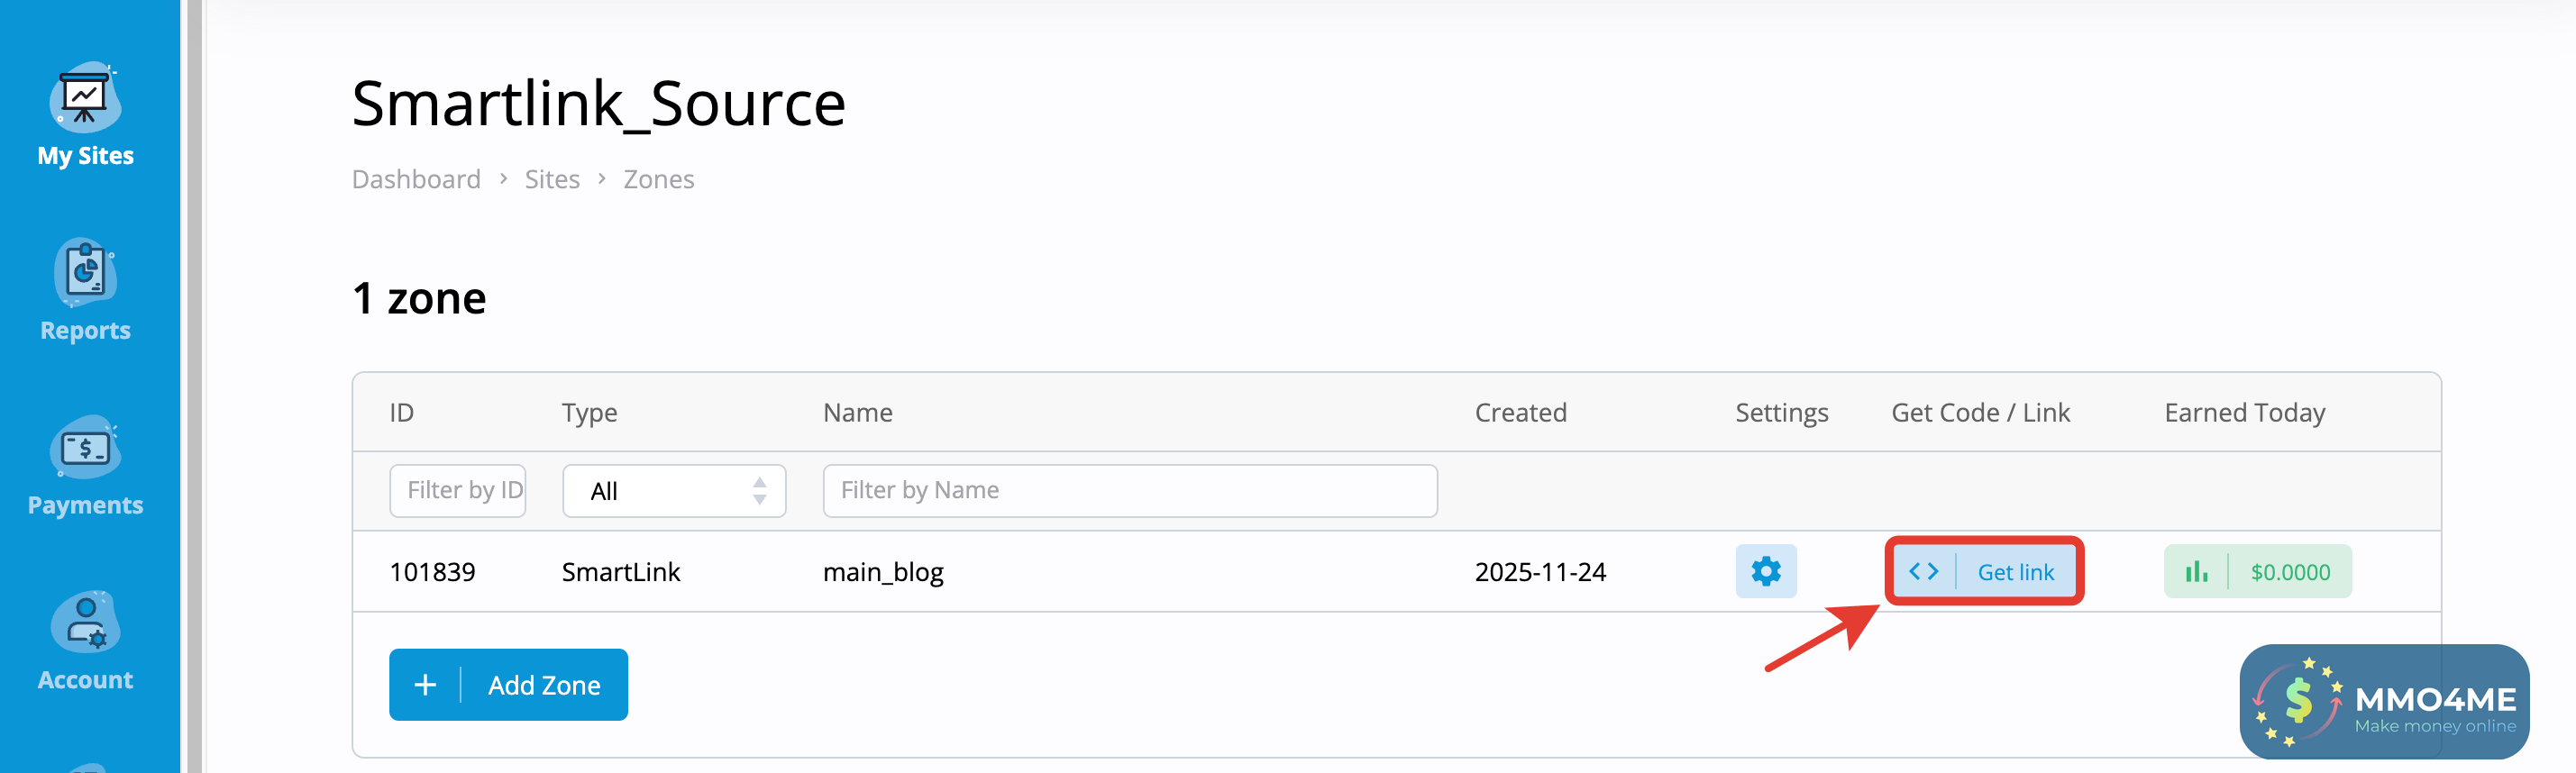Select the Zones breadcrumb
The image size is (2576, 773).
[x=658, y=179]
